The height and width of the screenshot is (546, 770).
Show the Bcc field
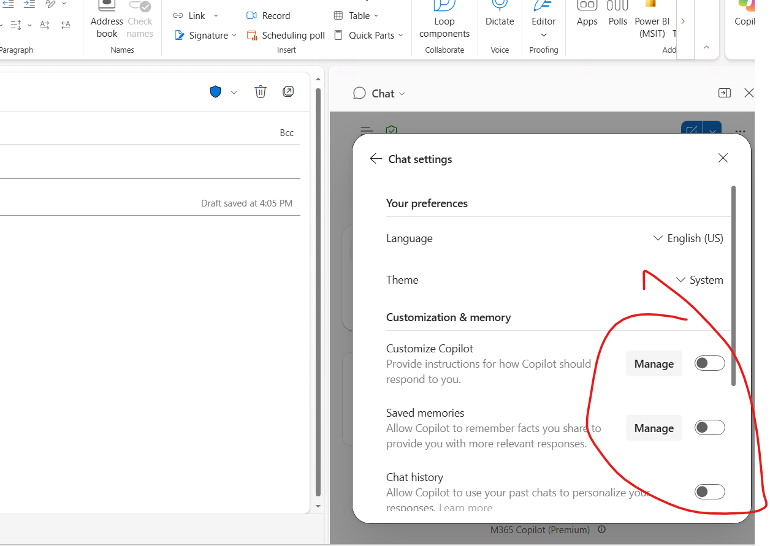[287, 132]
